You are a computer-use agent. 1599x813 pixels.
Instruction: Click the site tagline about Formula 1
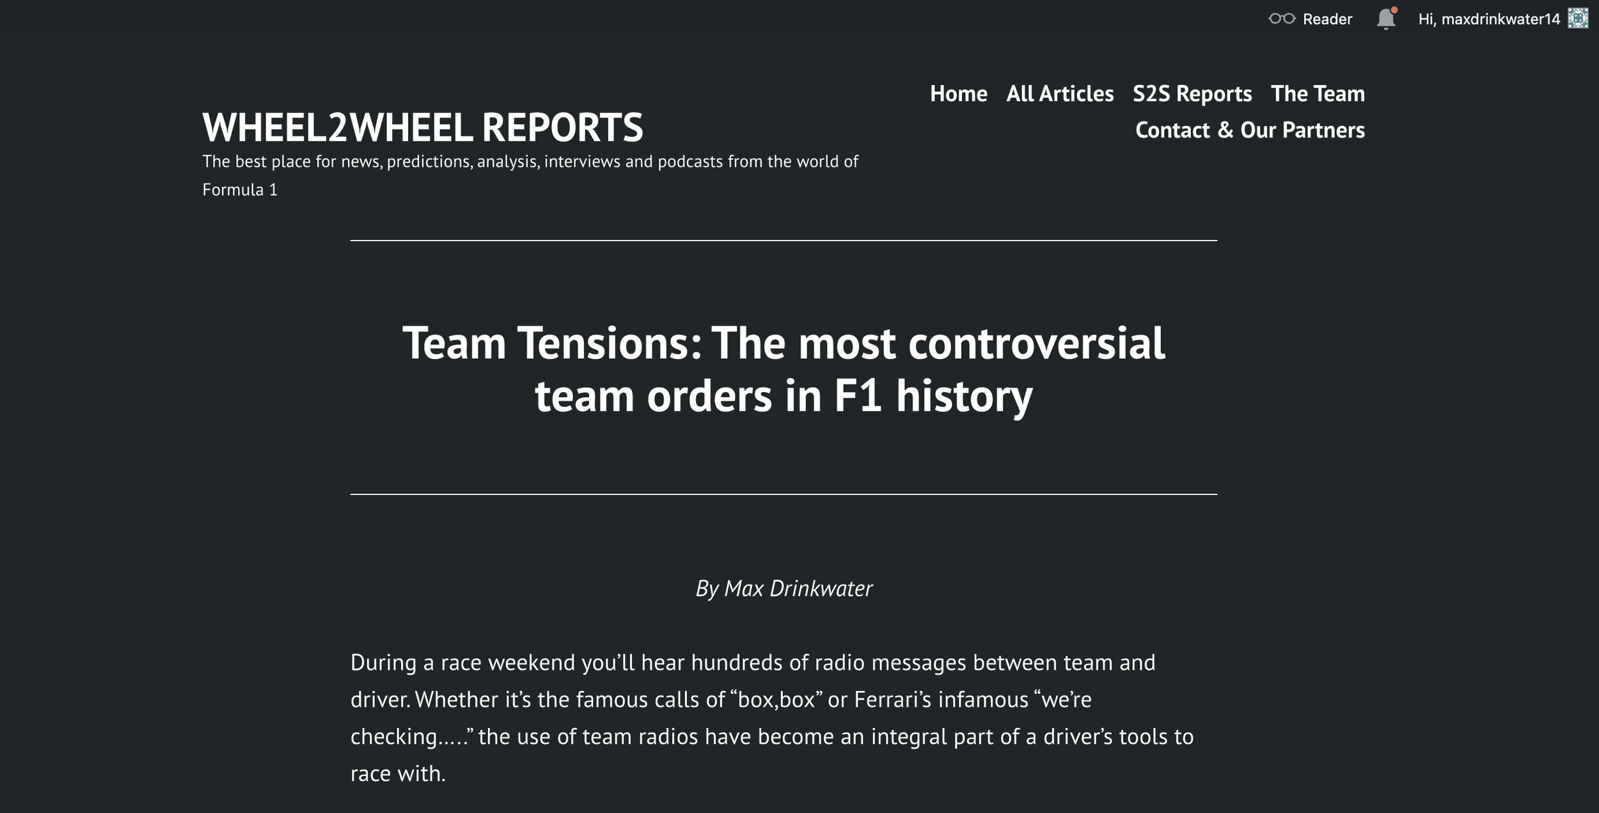(530, 175)
